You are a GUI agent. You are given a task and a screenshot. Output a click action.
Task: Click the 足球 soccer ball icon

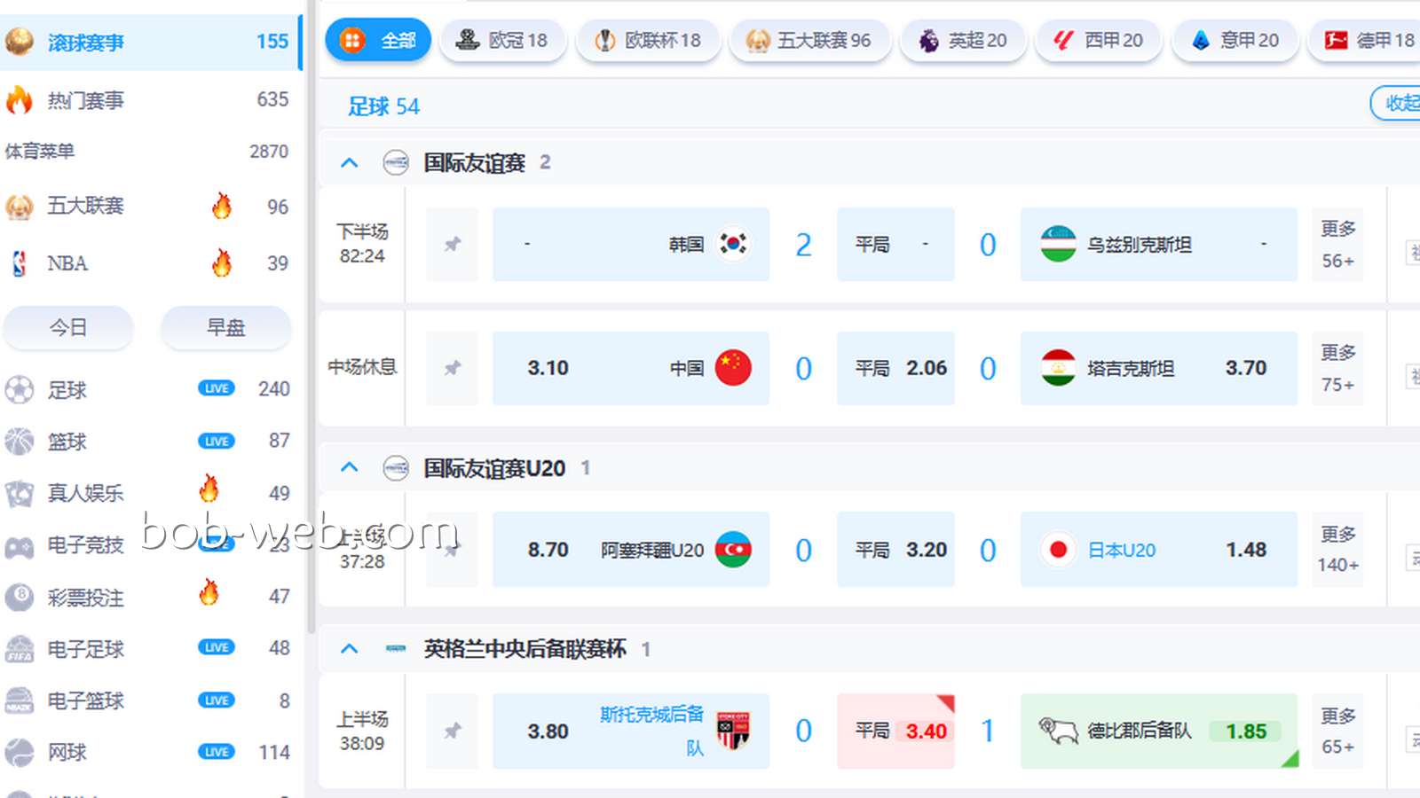coord(19,389)
